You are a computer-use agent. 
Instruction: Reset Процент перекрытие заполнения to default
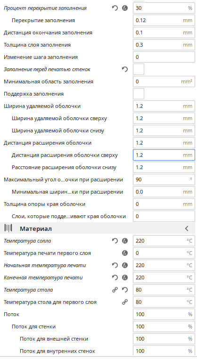115,8
